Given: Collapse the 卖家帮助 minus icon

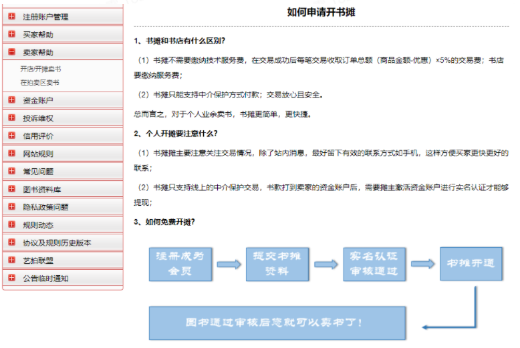Looking at the screenshot, I should pyautogui.click(x=12, y=52).
